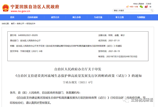The height and width of the screenshot is (107, 158).
Task: Click the search magnifier icon
Action: click(x=152, y=11)
